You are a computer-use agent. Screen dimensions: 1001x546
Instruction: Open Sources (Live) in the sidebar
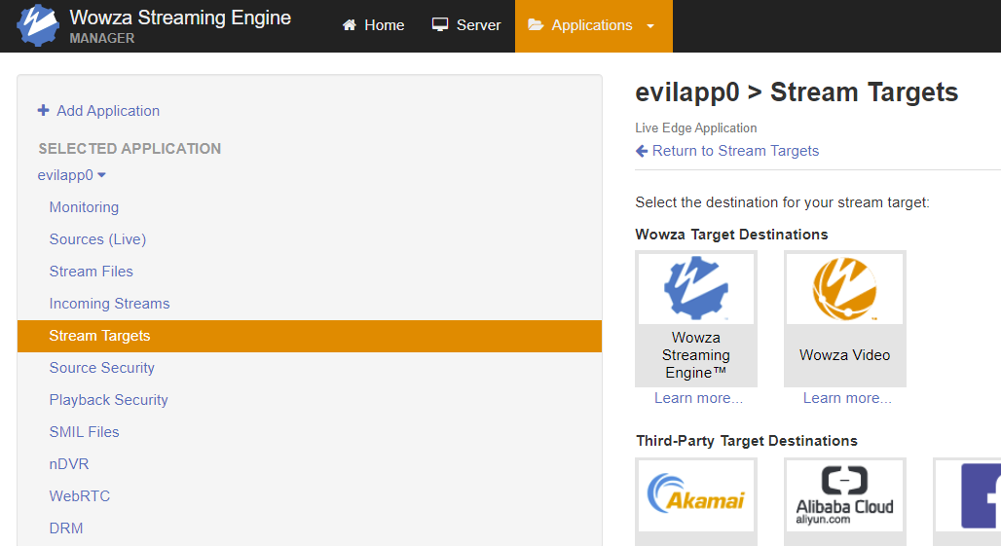point(97,239)
